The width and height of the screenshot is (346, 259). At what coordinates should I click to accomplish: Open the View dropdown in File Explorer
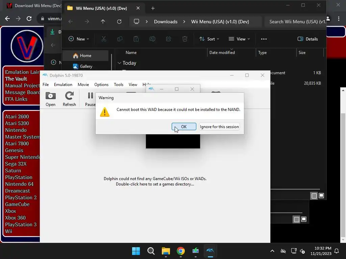tap(239, 39)
